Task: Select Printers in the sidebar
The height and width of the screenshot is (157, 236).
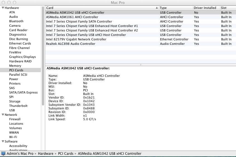Action: pos(15,84)
